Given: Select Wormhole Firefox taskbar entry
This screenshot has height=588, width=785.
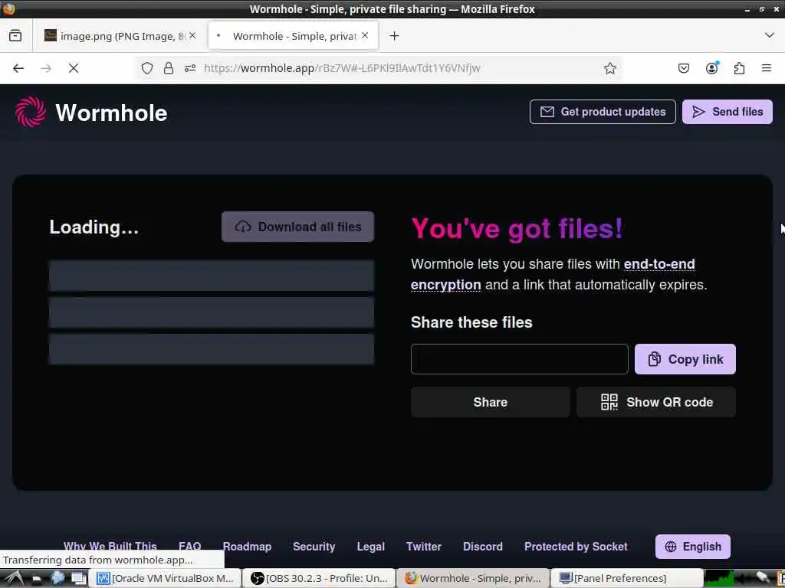Looking at the screenshot, I should pyautogui.click(x=474, y=579).
